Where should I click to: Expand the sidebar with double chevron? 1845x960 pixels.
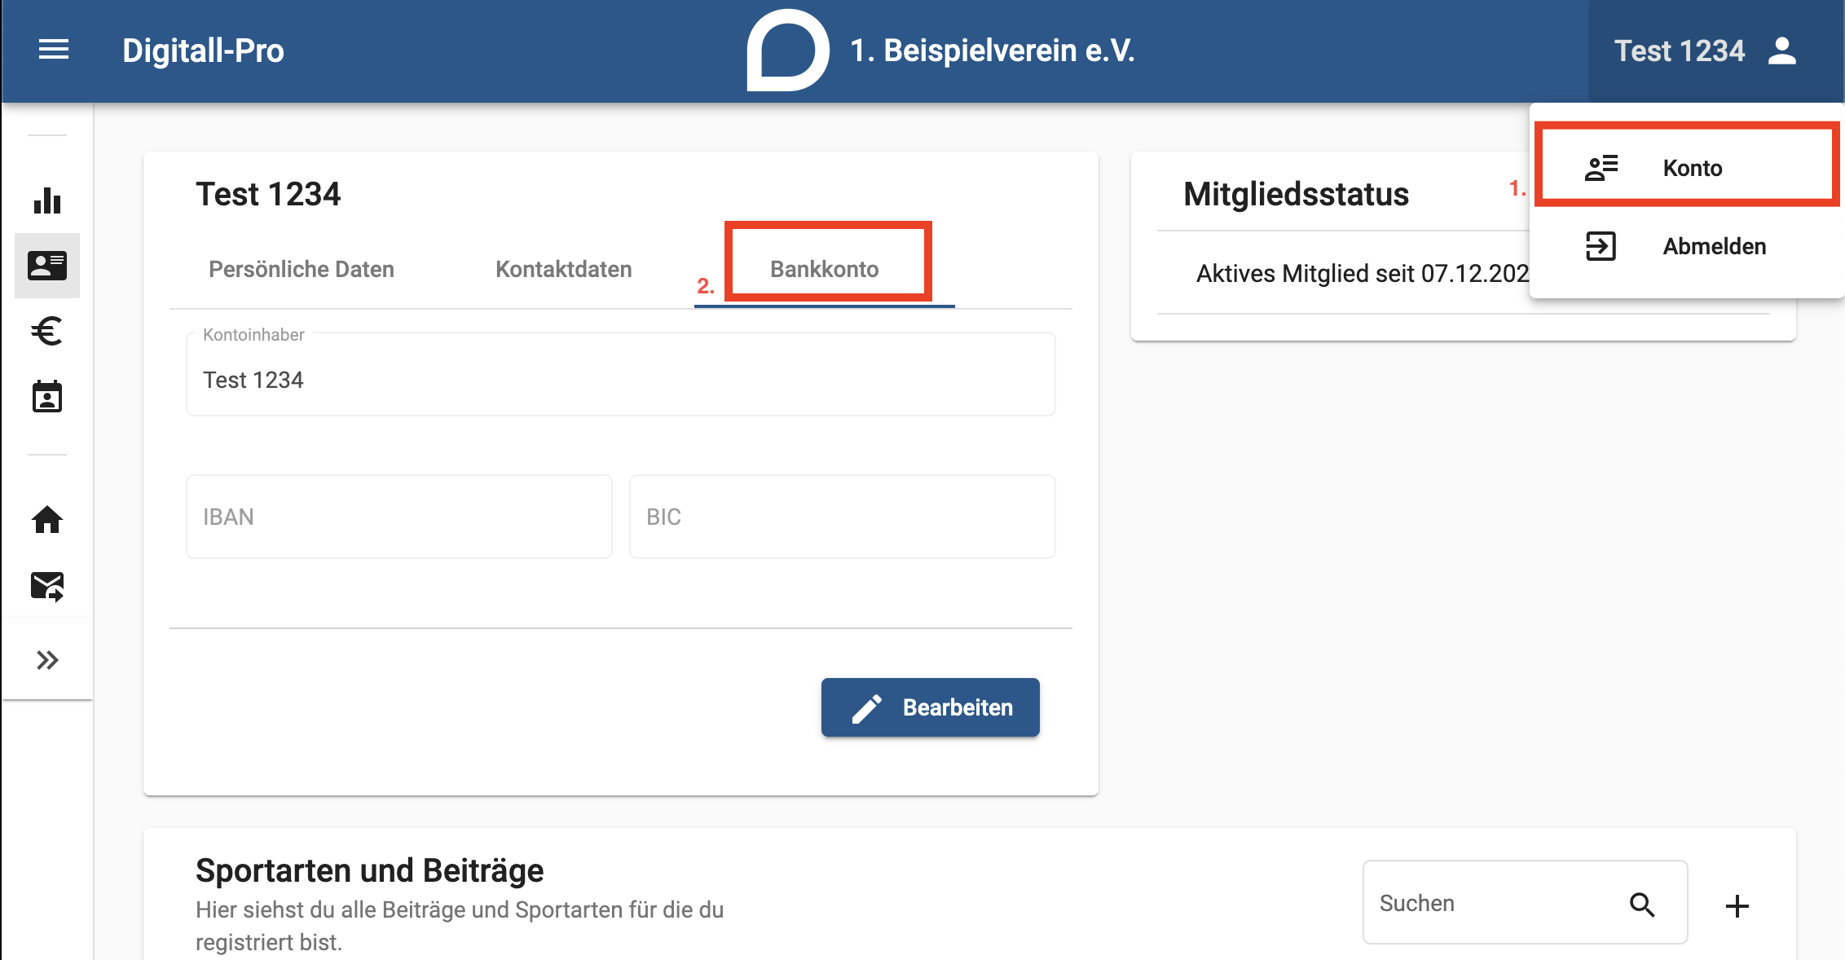coord(47,660)
